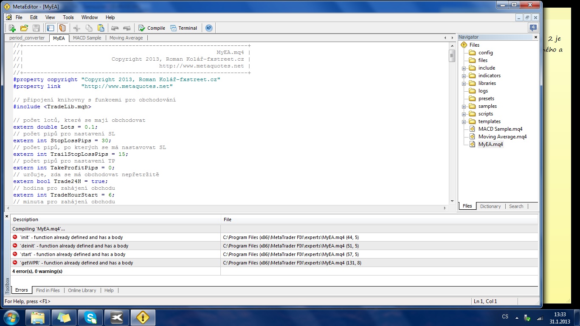Image resolution: width=580 pixels, height=326 pixels.
Task: Toggle the Navigator panel toolbar icon
Action: 51,28
